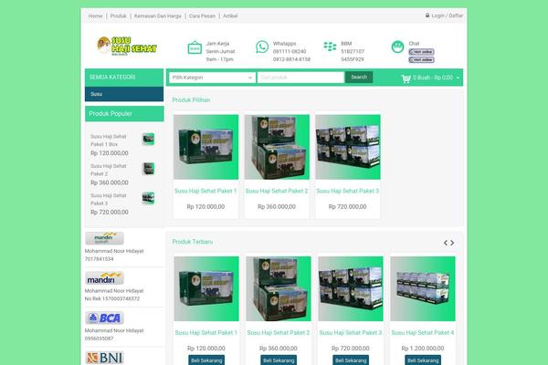This screenshot has height=365, width=548.
Task: Open Paket 4 image in Produk Terbaru
Action: tap(423, 289)
